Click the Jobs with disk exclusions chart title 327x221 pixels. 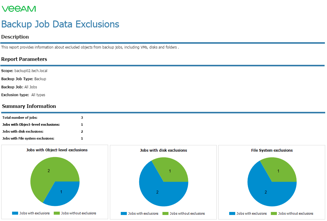164,150
